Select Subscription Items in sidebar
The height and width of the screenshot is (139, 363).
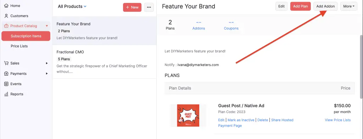(26, 36)
